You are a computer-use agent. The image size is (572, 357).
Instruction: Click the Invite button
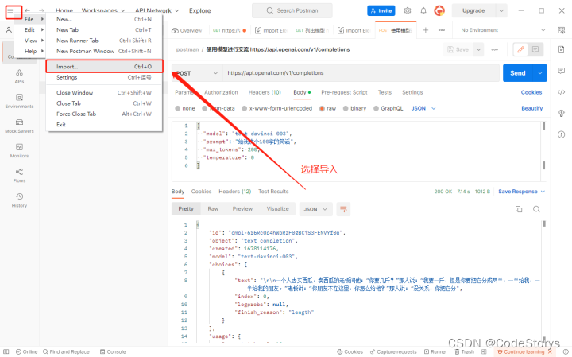tap(381, 10)
